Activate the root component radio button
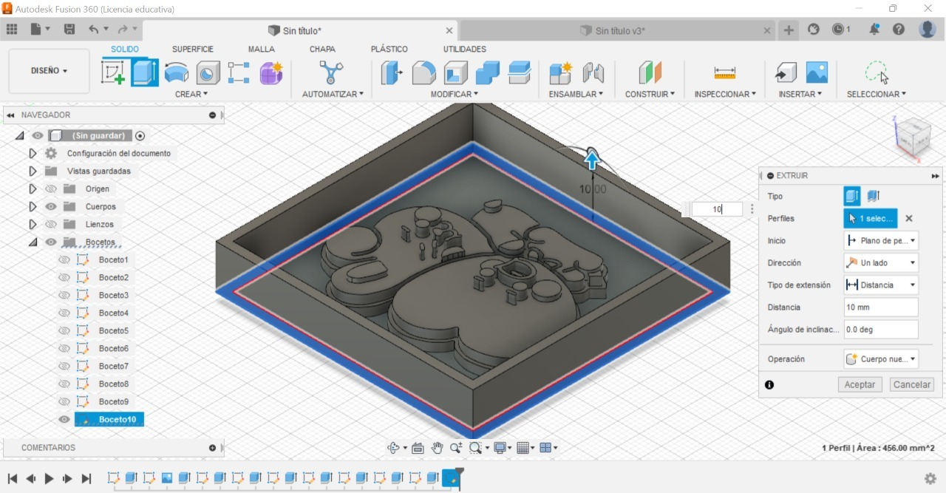This screenshot has width=946, height=493. tap(140, 135)
